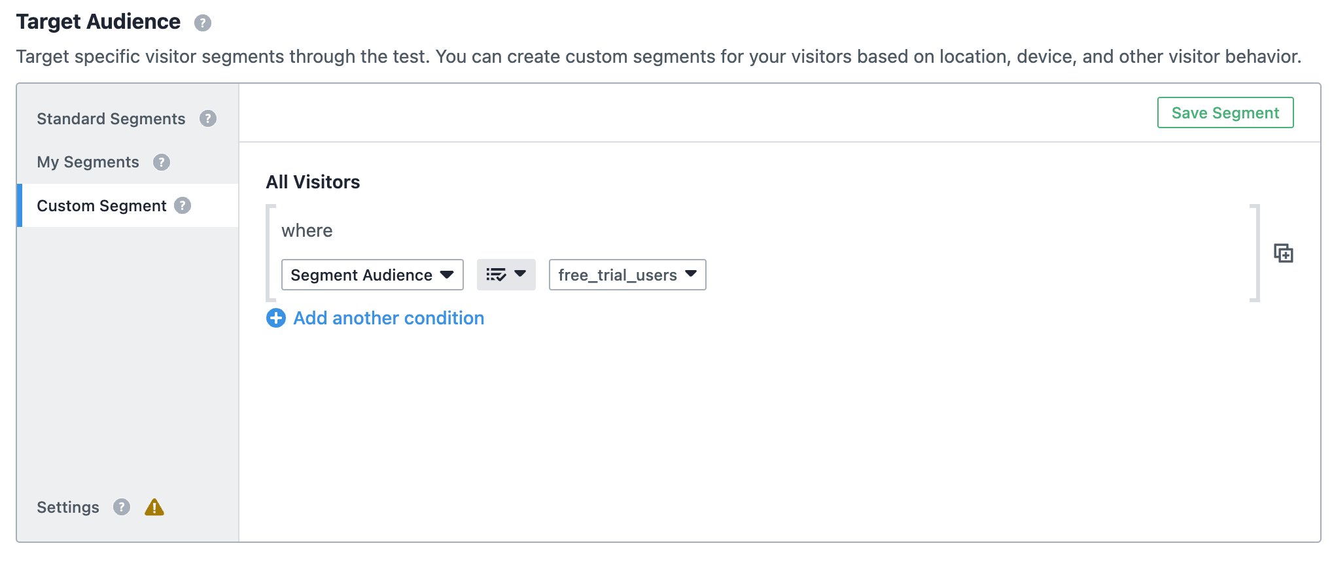Screen dimensions: 1332x569
Task: Click the 'where' condition label
Action: point(307,230)
